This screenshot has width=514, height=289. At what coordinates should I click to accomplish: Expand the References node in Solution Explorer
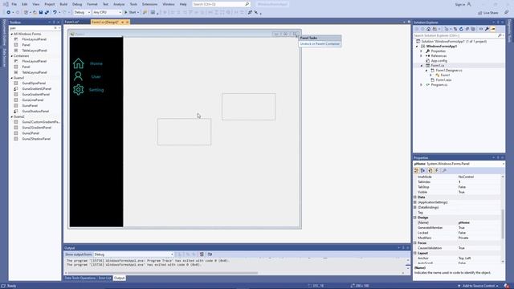[422, 56]
